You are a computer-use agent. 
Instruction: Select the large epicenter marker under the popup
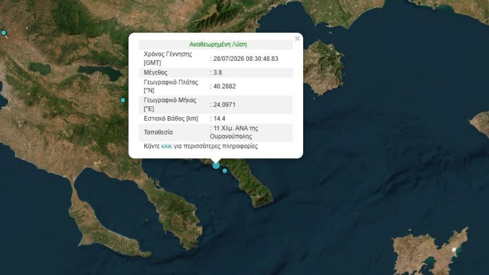coord(216,165)
